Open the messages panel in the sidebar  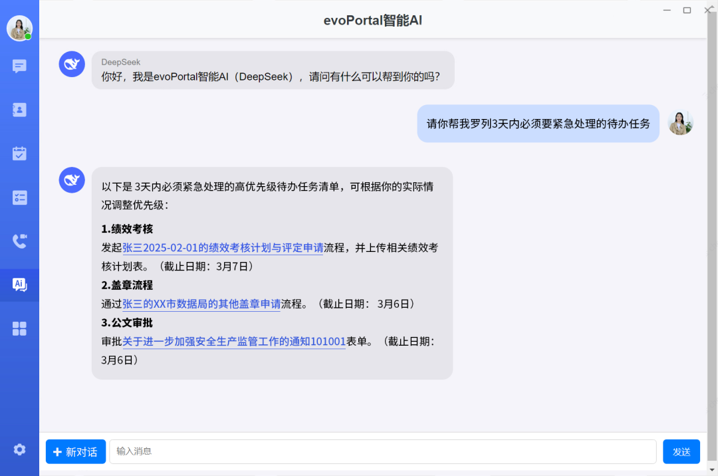tap(19, 66)
